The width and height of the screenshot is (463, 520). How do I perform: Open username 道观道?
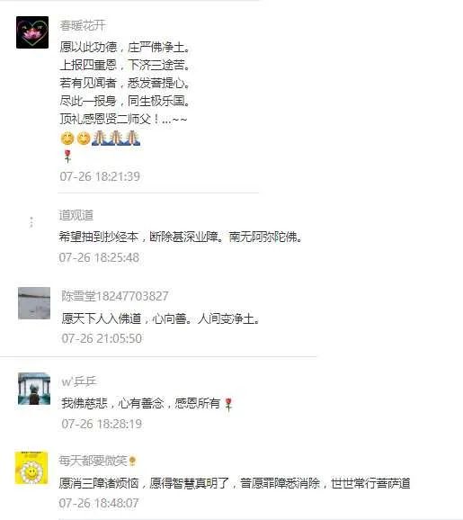(x=76, y=215)
